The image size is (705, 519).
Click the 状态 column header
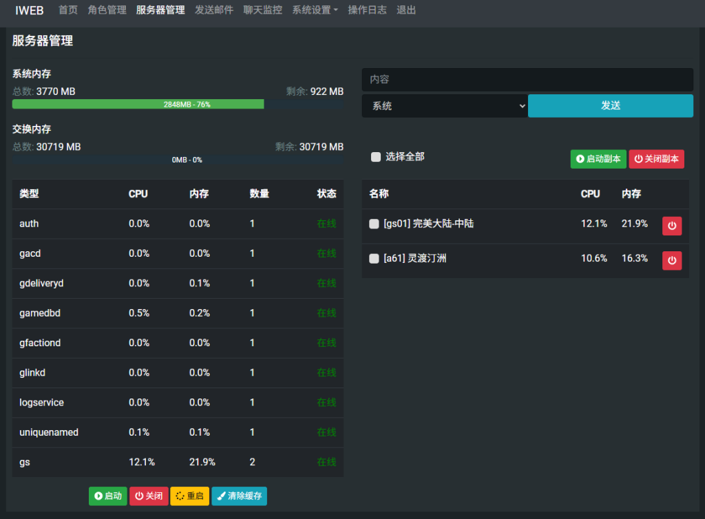click(326, 193)
